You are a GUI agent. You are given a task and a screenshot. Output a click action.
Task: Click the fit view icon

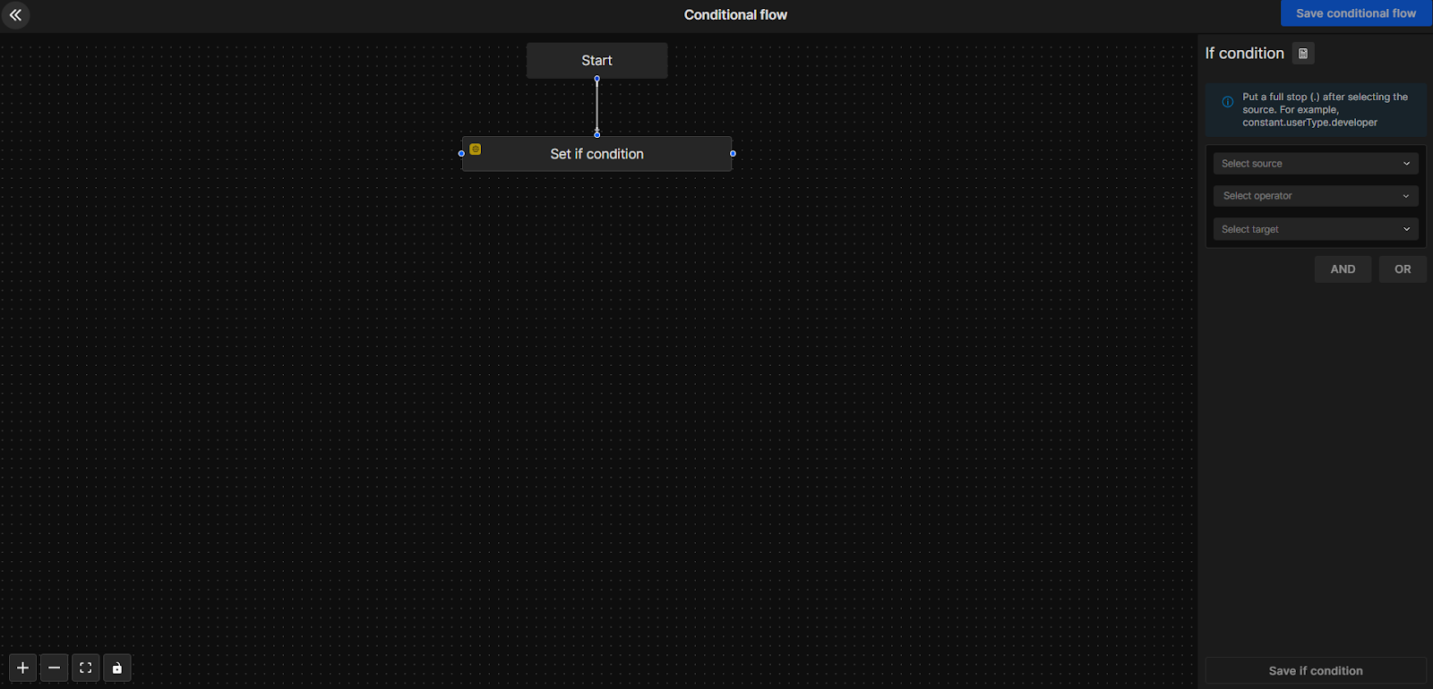(85, 668)
